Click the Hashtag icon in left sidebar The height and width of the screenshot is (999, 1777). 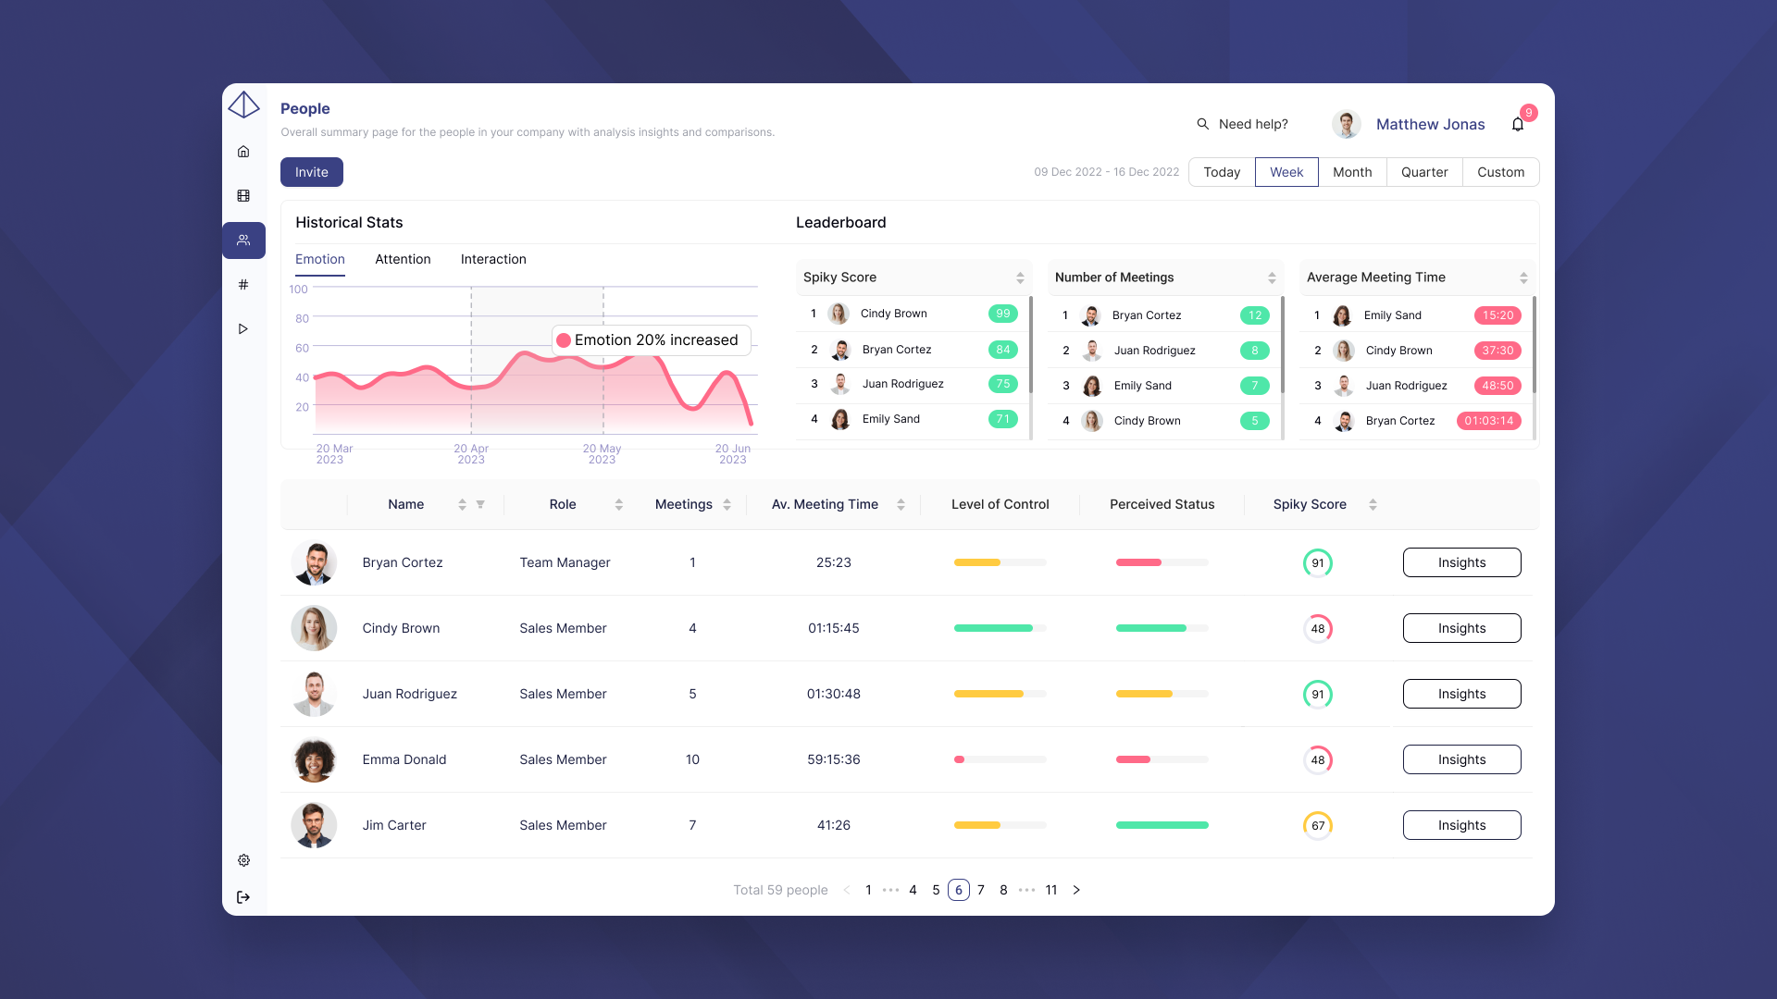click(242, 284)
